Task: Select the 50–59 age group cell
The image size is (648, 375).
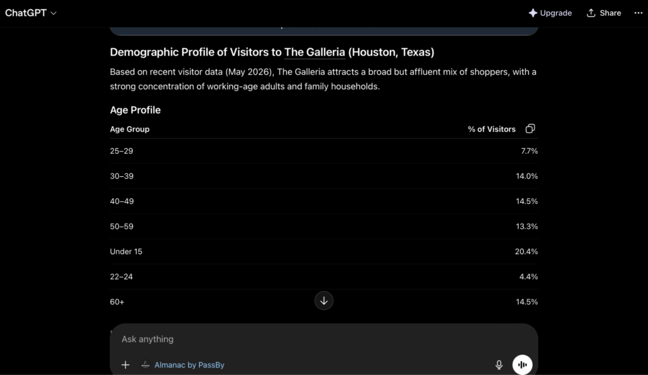Action: pos(121,226)
